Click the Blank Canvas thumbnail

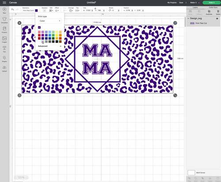pos(191,173)
